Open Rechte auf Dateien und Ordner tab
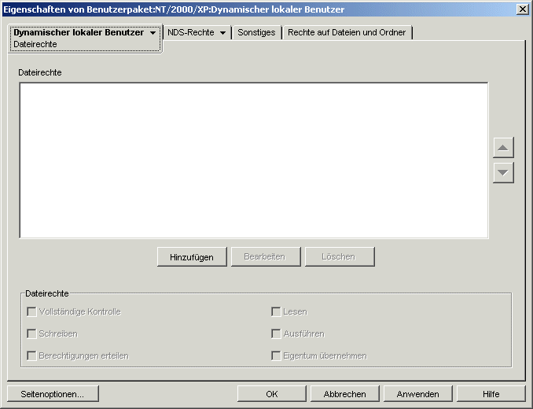 [x=347, y=33]
